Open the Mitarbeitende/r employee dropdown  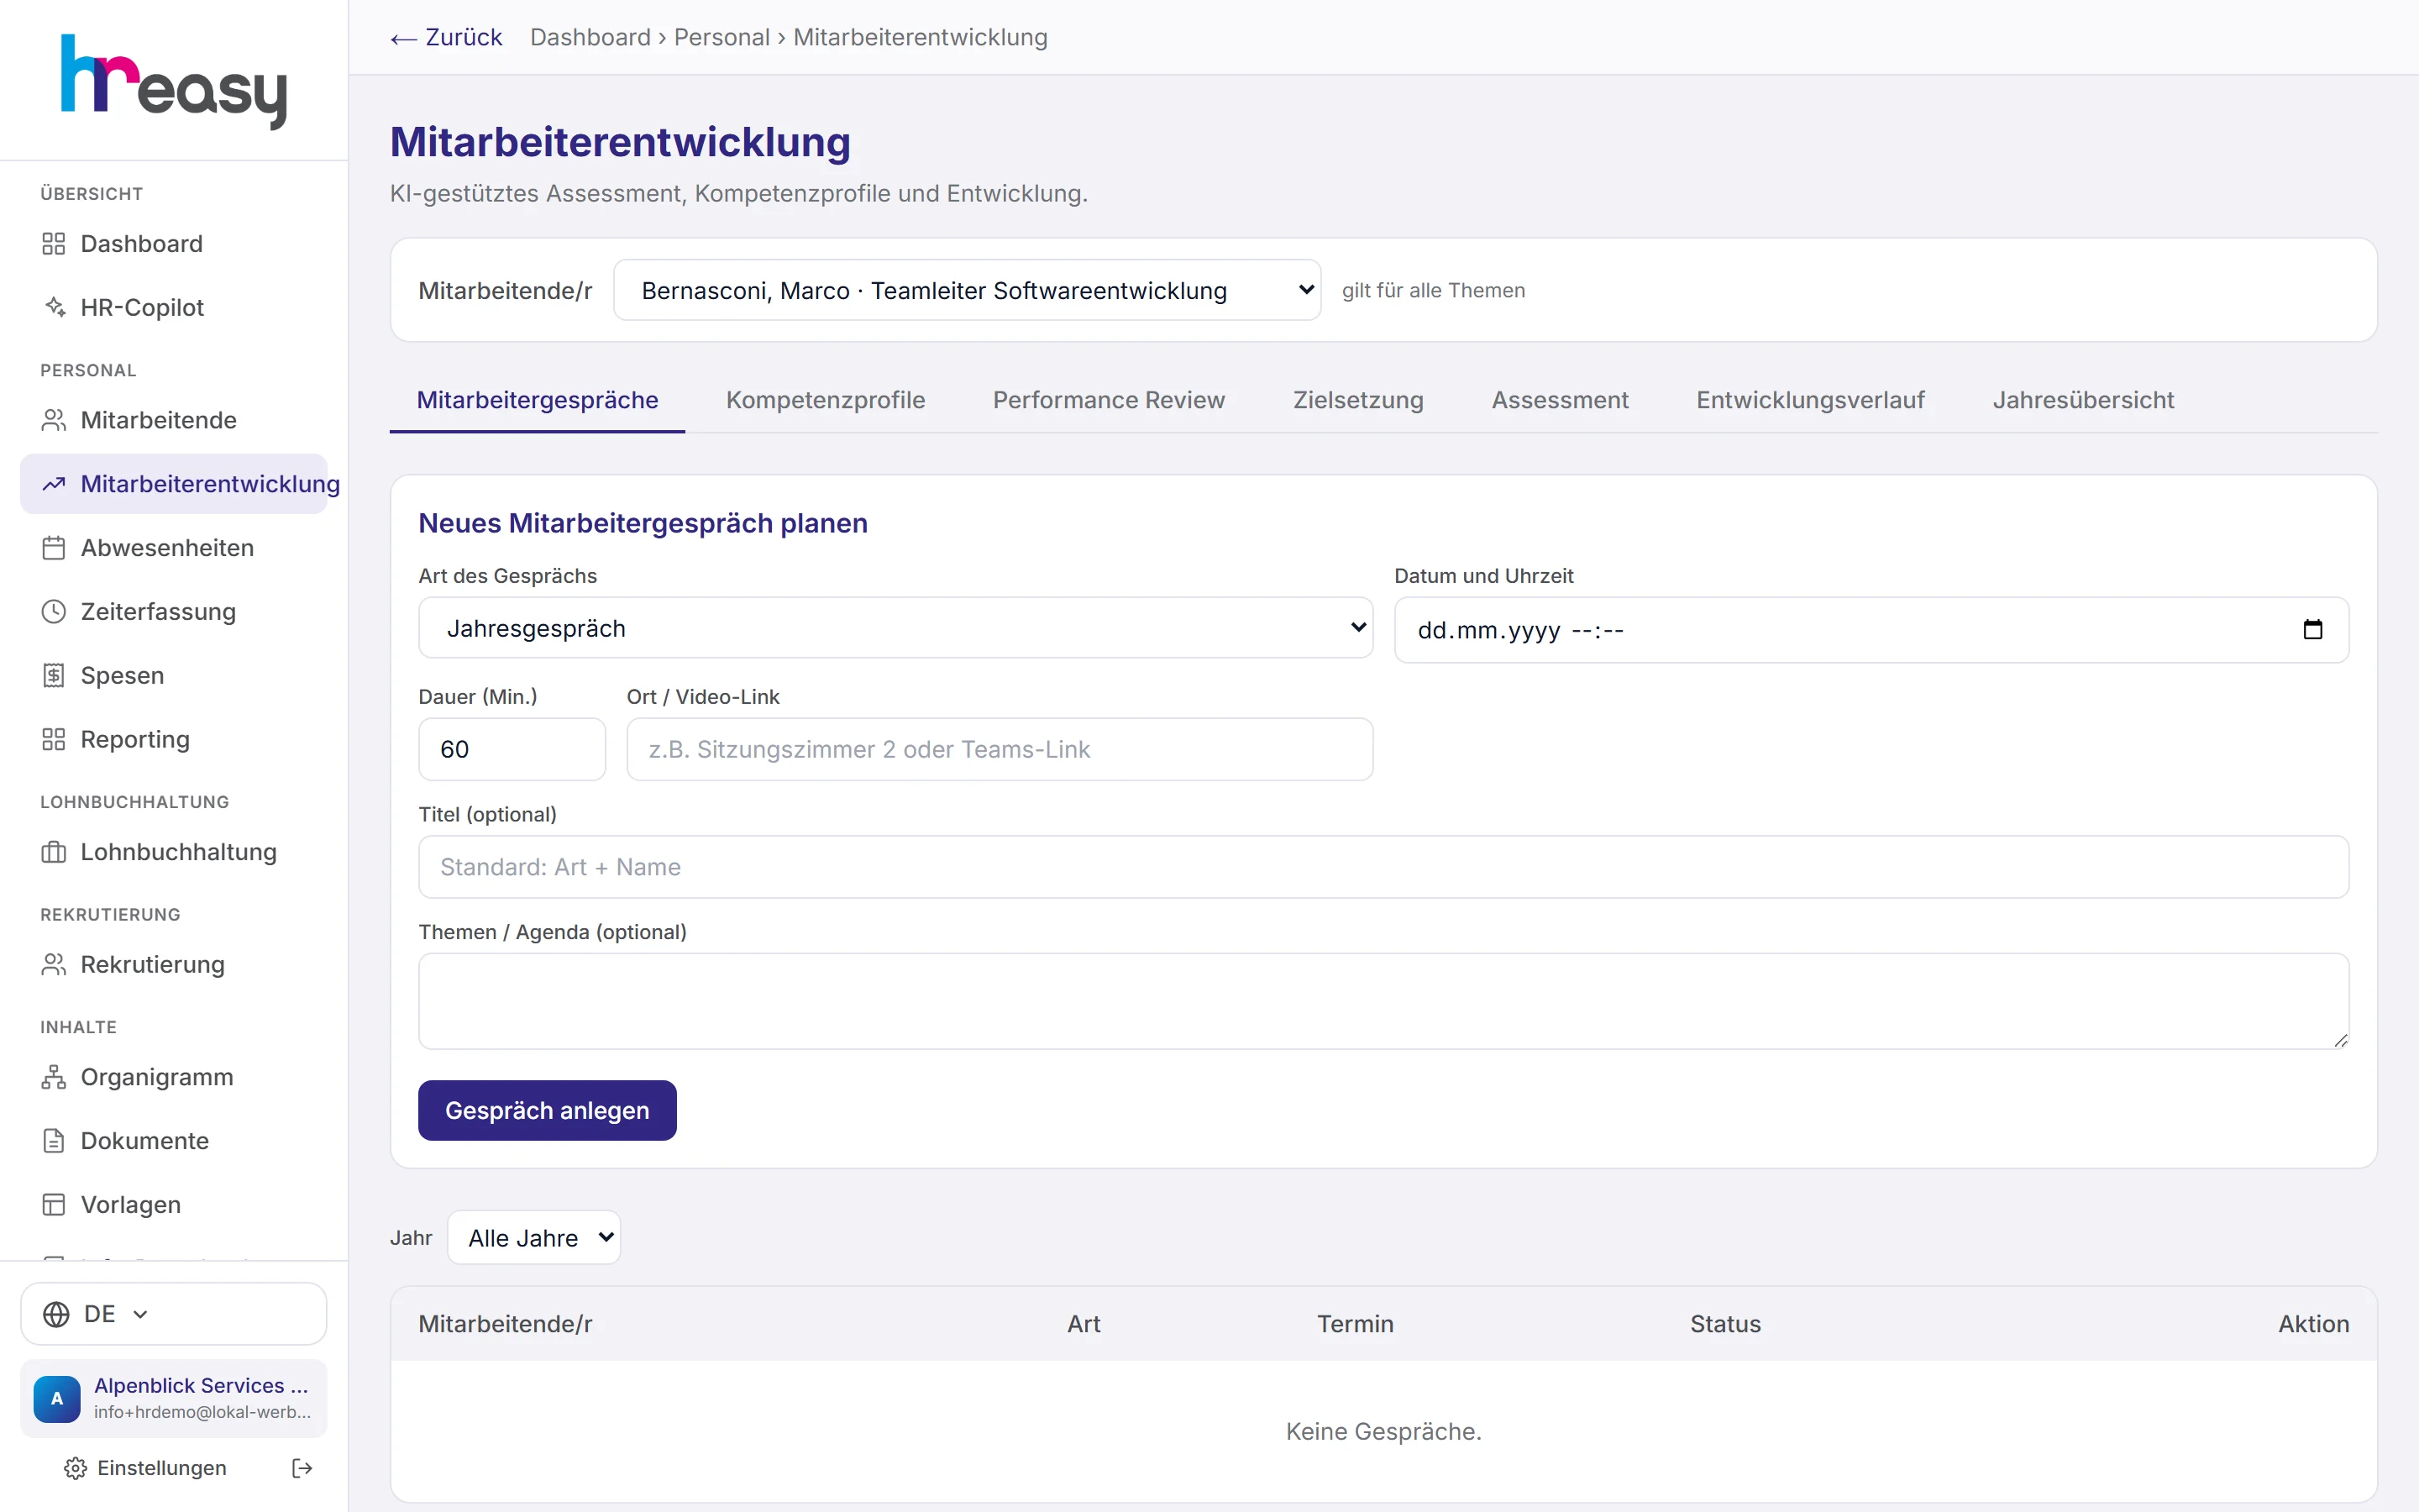(x=967, y=290)
